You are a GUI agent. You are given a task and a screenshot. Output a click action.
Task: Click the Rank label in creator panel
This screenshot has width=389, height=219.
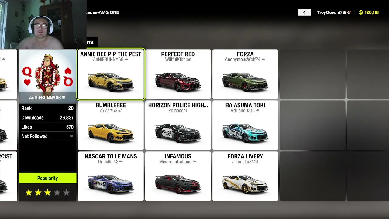click(26, 108)
